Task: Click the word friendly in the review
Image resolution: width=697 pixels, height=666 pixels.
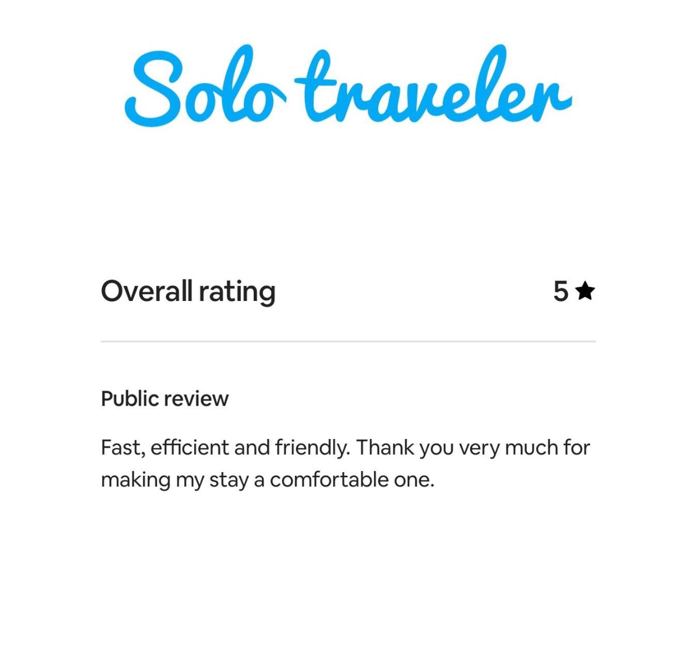Action: (x=312, y=448)
